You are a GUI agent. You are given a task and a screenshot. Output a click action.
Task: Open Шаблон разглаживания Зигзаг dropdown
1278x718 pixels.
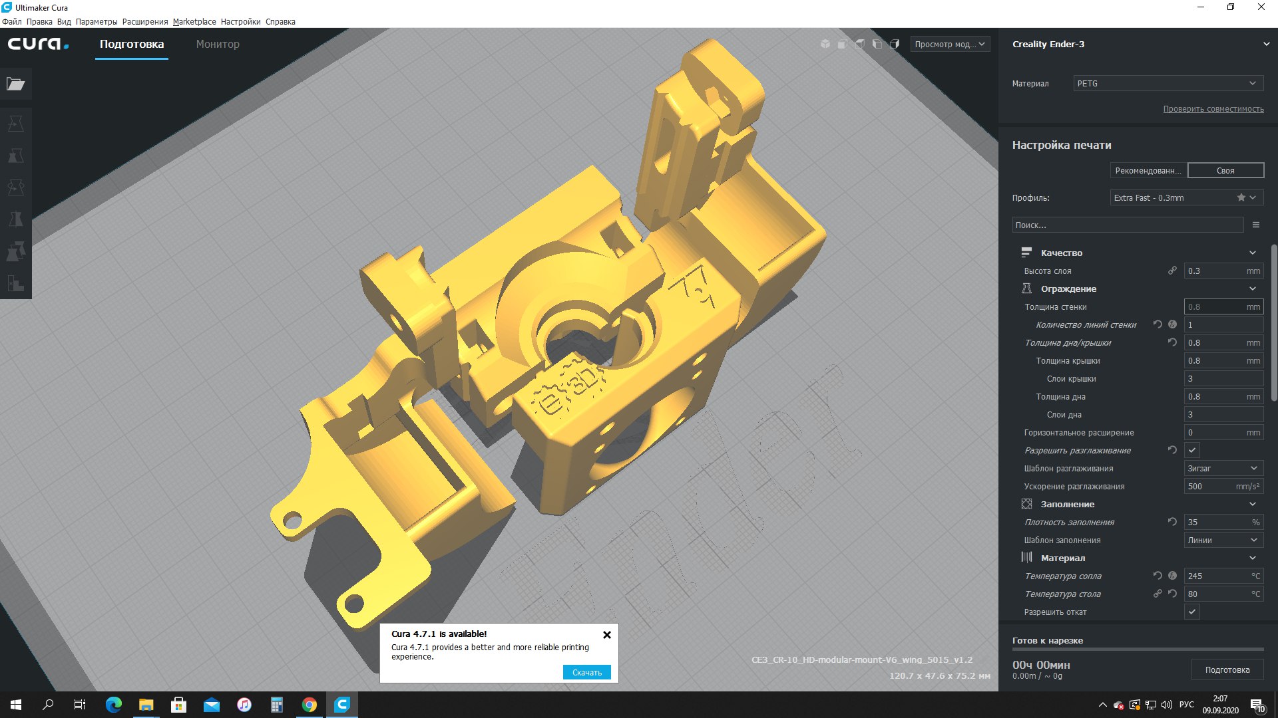[1223, 468]
